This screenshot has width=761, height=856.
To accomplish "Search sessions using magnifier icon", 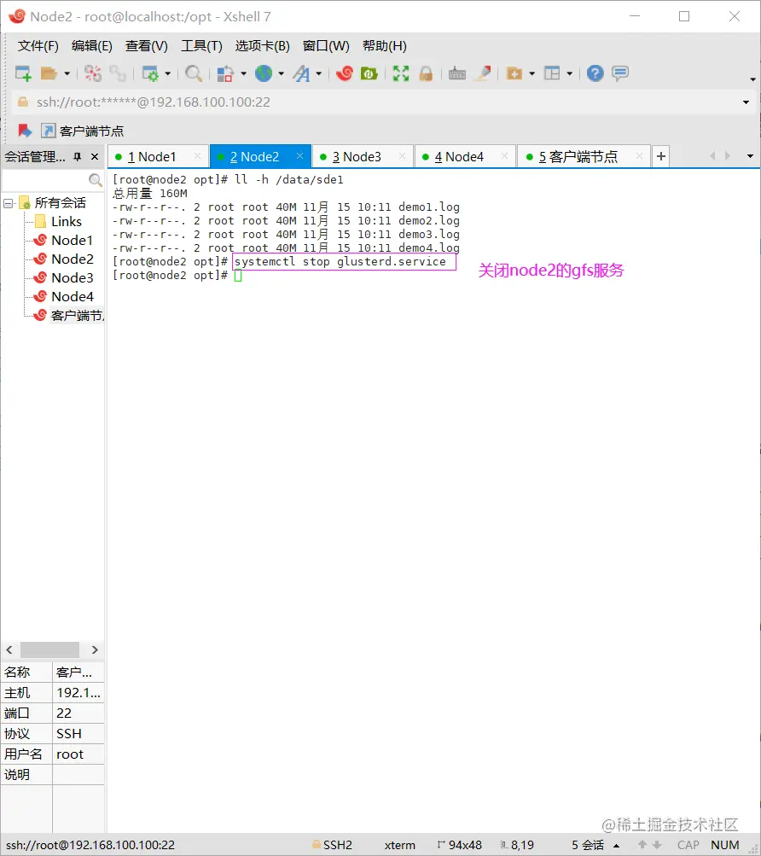I will [95, 179].
